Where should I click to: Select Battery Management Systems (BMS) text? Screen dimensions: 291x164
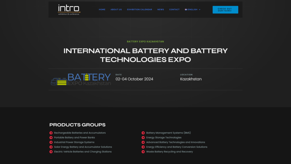pos(169,133)
